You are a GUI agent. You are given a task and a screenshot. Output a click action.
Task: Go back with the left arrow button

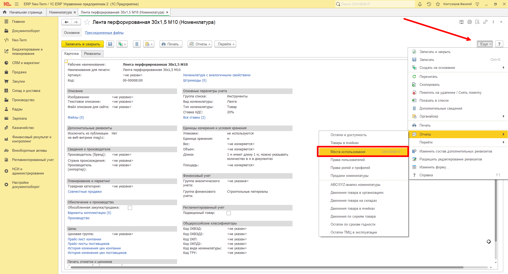click(66, 22)
